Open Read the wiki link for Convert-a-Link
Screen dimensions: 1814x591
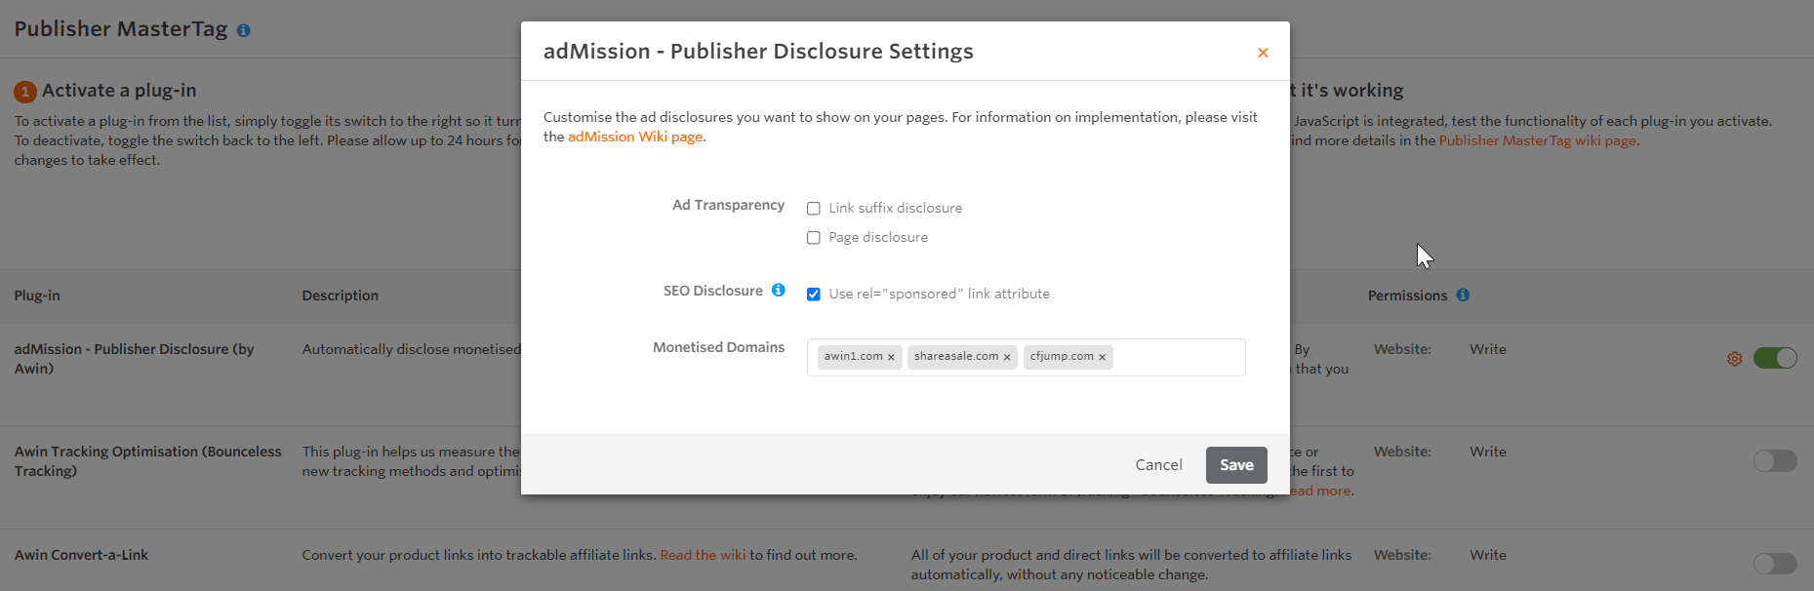pyautogui.click(x=703, y=555)
